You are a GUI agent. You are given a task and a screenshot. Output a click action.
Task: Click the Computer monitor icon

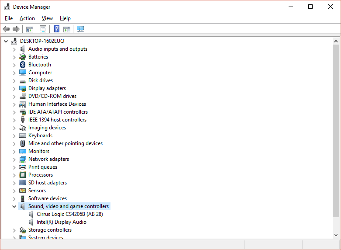[x=23, y=73]
